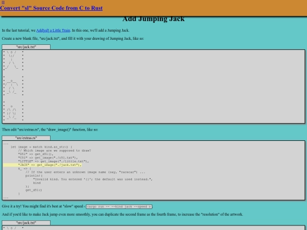Open the 'Convert "sl" Source Code from C to Rust' title link
Image resolution: width=307 pixels, height=230 pixels.
51,8
